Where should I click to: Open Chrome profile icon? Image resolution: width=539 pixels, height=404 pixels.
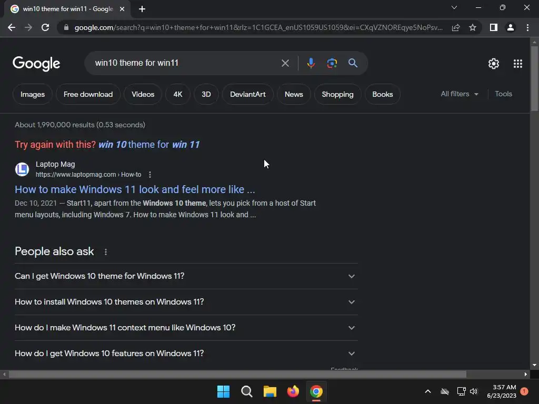[511, 27]
